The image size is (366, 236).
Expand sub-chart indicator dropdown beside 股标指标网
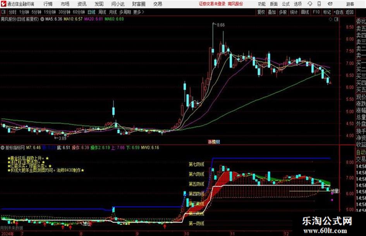pos(3,148)
